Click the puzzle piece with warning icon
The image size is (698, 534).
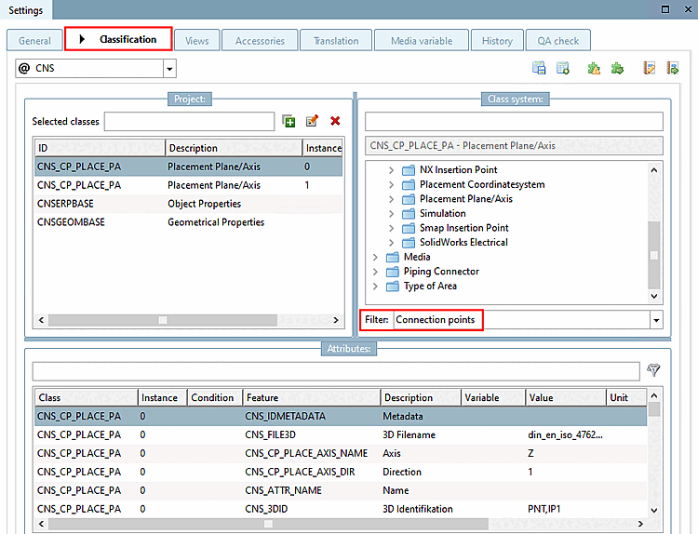click(x=594, y=68)
